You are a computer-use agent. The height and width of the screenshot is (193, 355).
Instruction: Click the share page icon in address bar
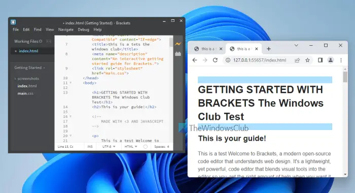coord(297,60)
